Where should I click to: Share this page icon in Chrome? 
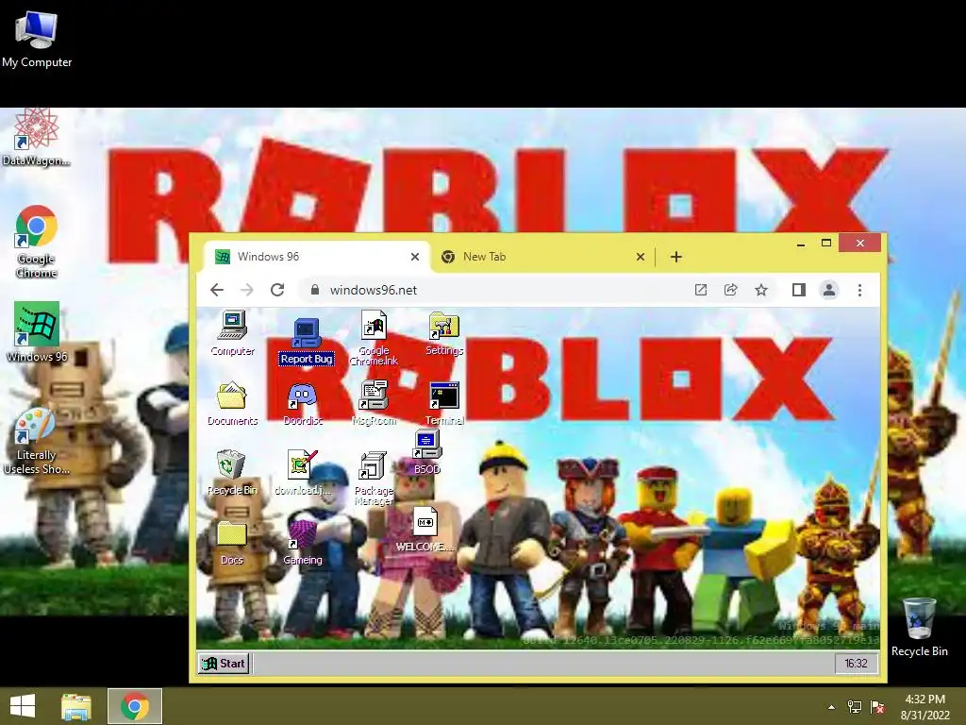pyautogui.click(x=731, y=290)
